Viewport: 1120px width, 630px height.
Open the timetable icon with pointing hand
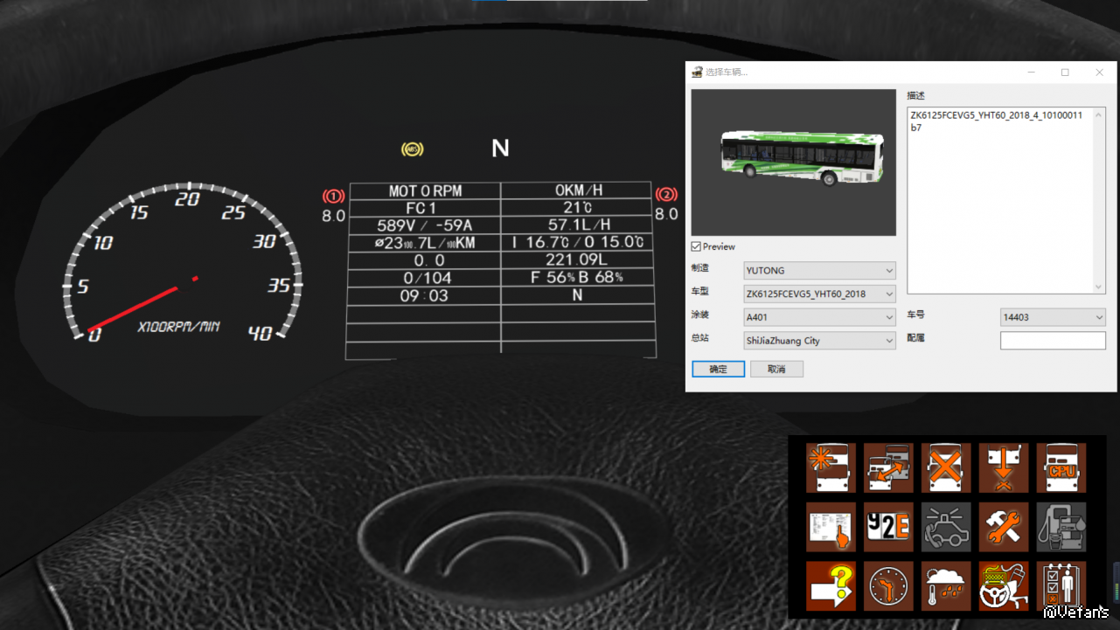pyautogui.click(x=831, y=527)
